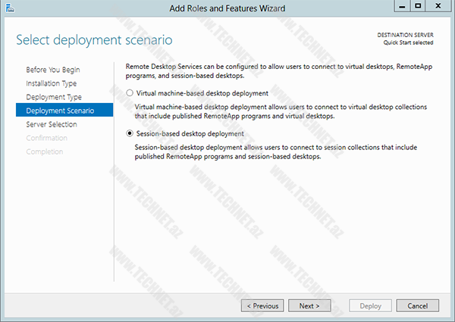The height and width of the screenshot is (322, 455).
Task: Choose Session-based desktop deployment radio button
Action: [x=130, y=134]
